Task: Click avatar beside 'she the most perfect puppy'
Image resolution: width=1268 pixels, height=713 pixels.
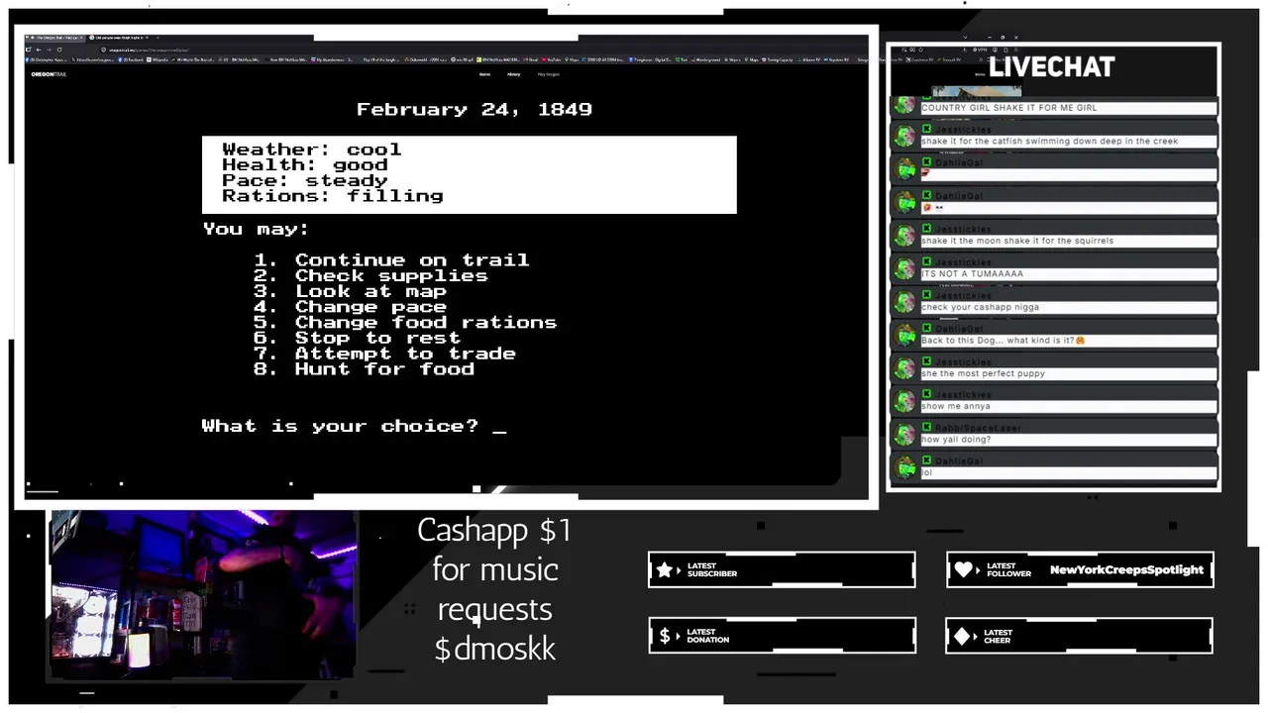Action: pyautogui.click(x=904, y=368)
